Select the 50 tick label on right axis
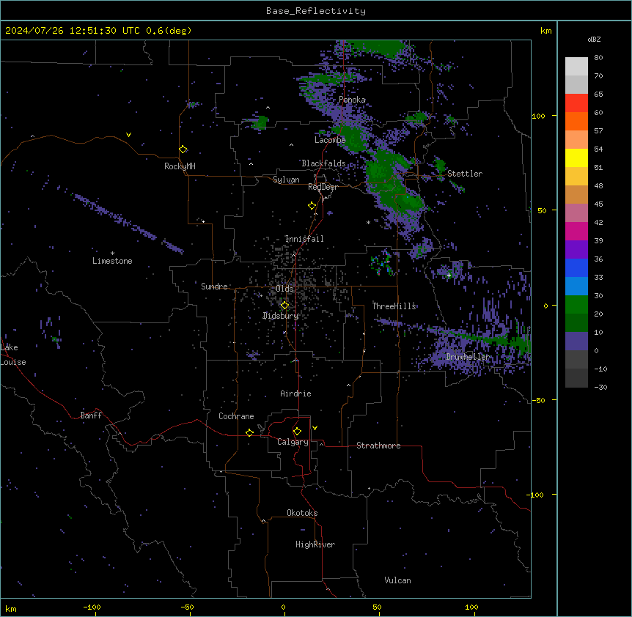 pos(542,210)
